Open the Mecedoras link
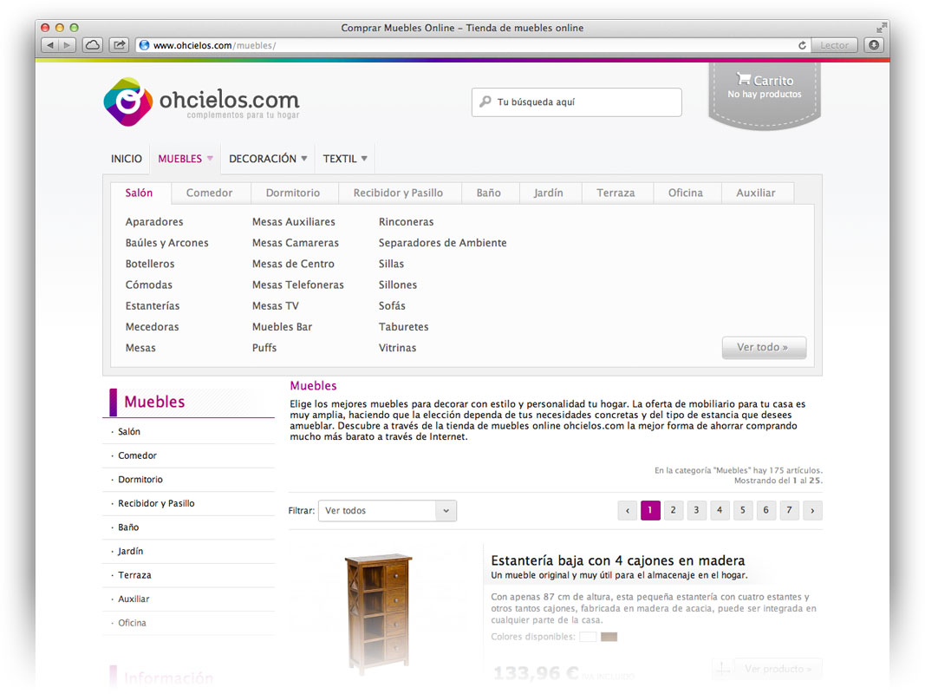Image resolution: width=925 pixels, height=694 pixels. (x=152, y=327)
